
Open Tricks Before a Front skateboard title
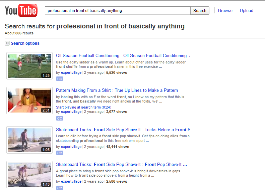(x=123, y=130)
